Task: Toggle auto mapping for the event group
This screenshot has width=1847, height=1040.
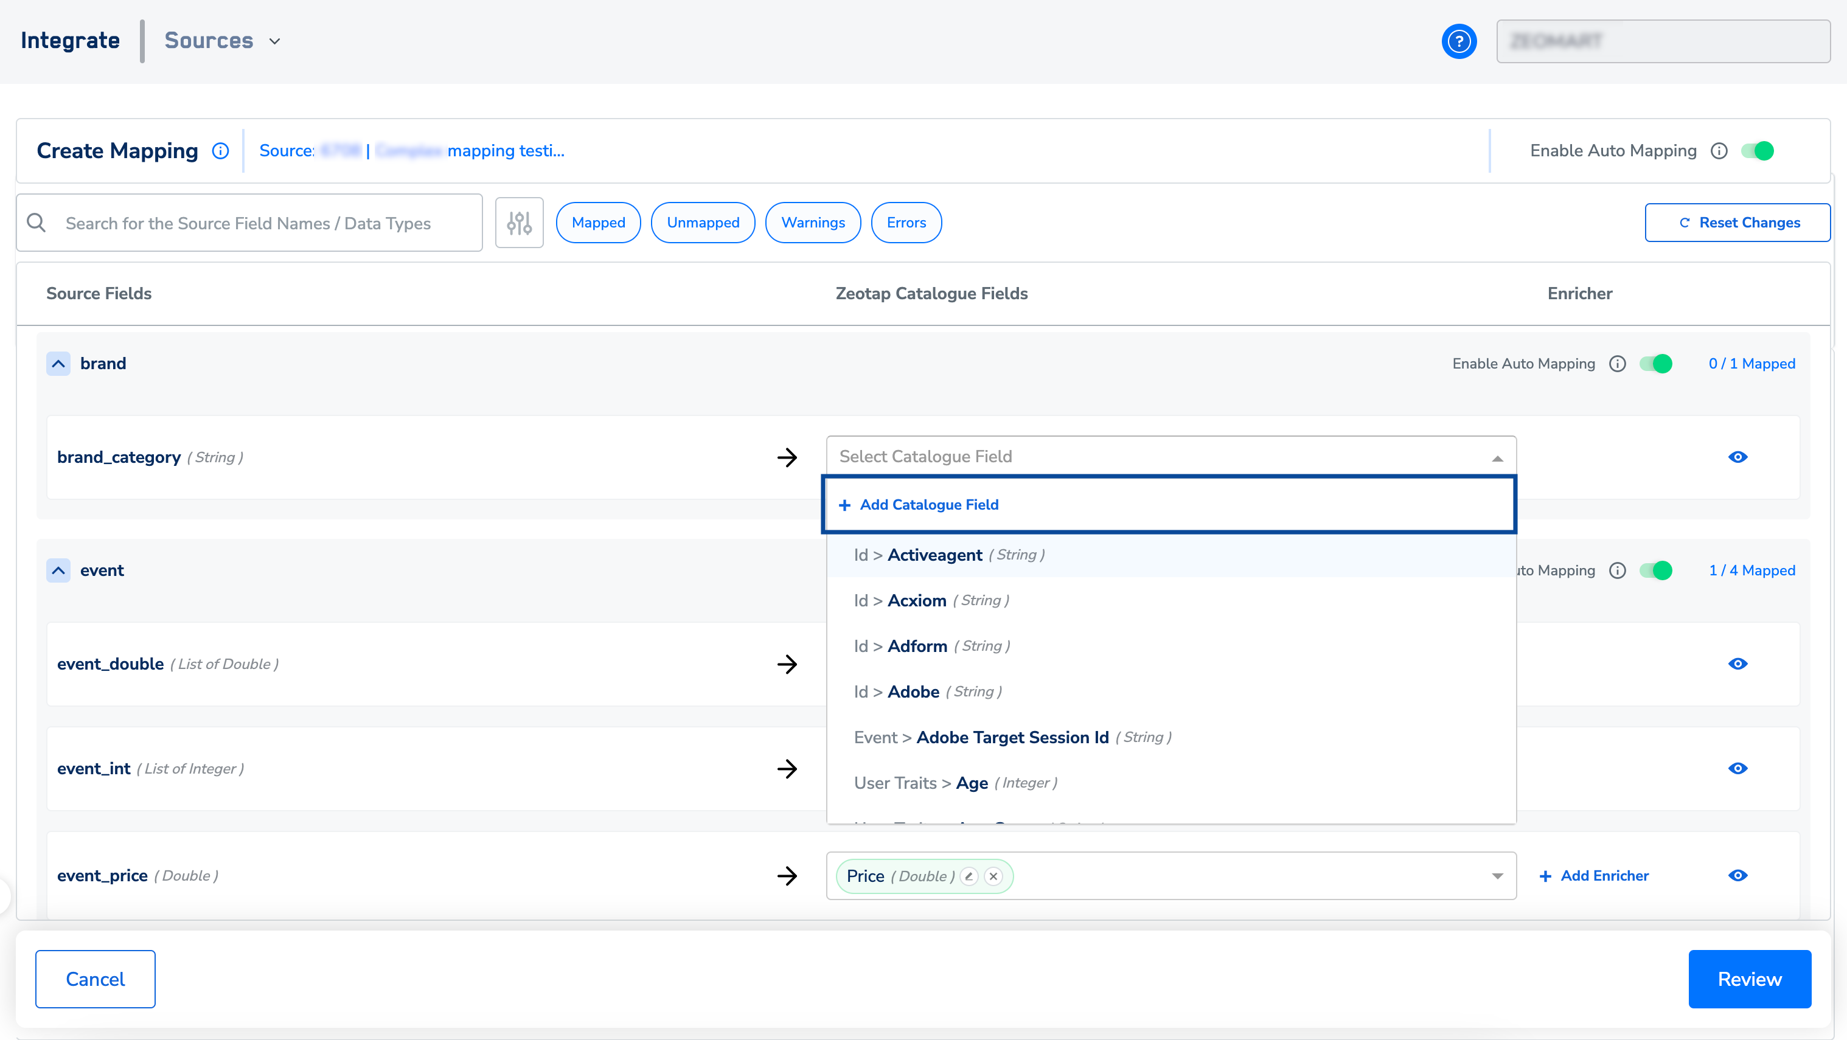Action: tap(1655, 570)
